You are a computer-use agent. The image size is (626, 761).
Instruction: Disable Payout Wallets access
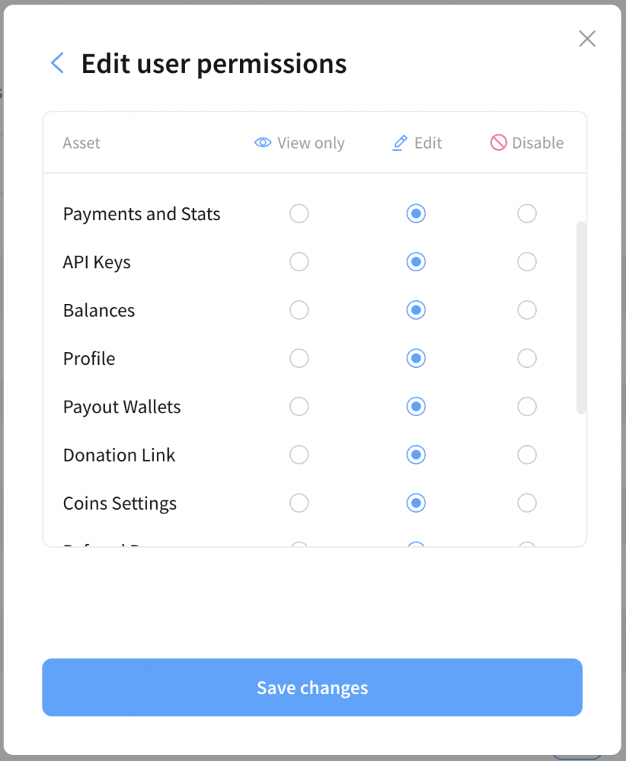tap(527, 407)
